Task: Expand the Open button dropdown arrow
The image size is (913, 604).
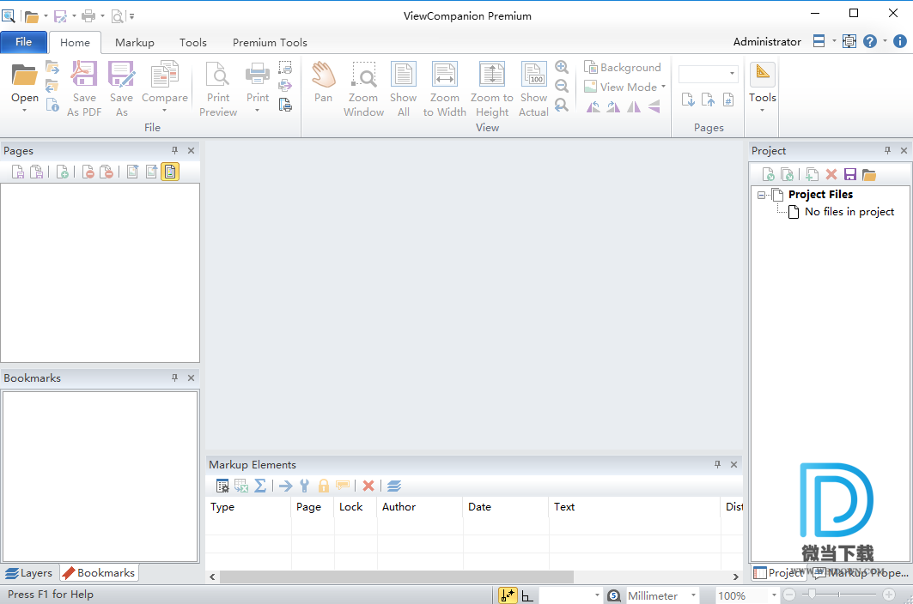Action: click(x=24, y=110)
